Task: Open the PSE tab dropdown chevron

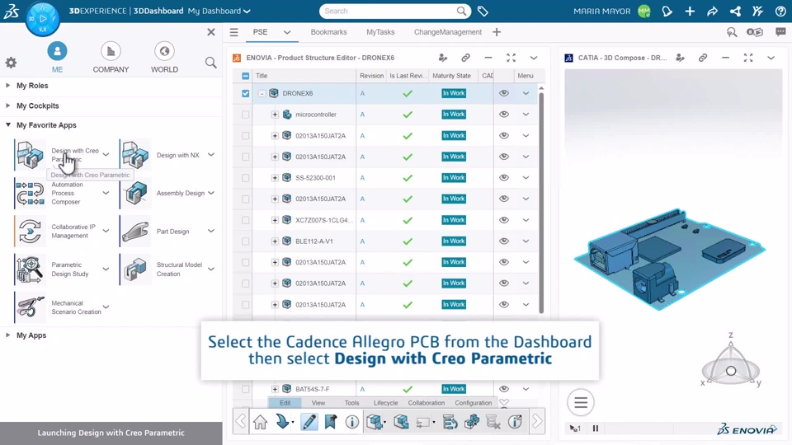Action: 287,32
